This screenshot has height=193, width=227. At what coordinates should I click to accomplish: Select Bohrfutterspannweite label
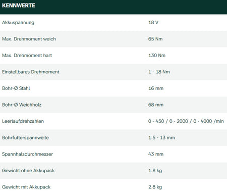pyautogui.click(x=25, y=138)
